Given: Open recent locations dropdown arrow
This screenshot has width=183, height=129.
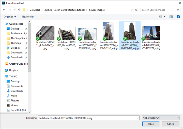Looking at the screenshot, I should coord(15,10).
